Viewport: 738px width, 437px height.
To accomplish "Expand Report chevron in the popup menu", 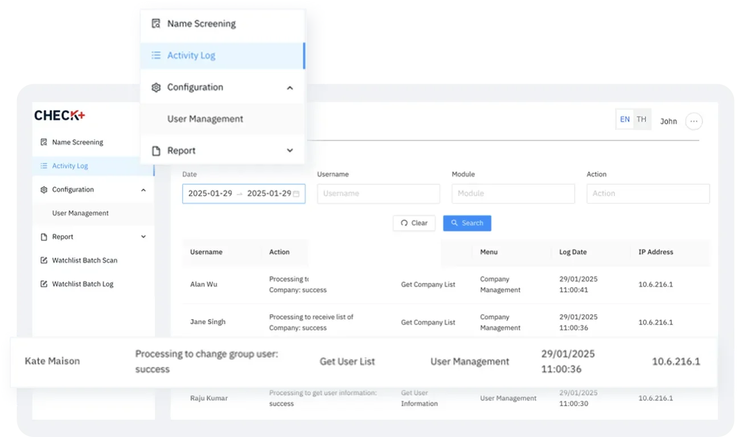I will (x=290, y=151).
